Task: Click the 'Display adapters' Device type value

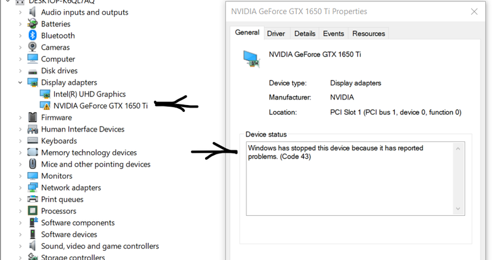Action: 355,83
